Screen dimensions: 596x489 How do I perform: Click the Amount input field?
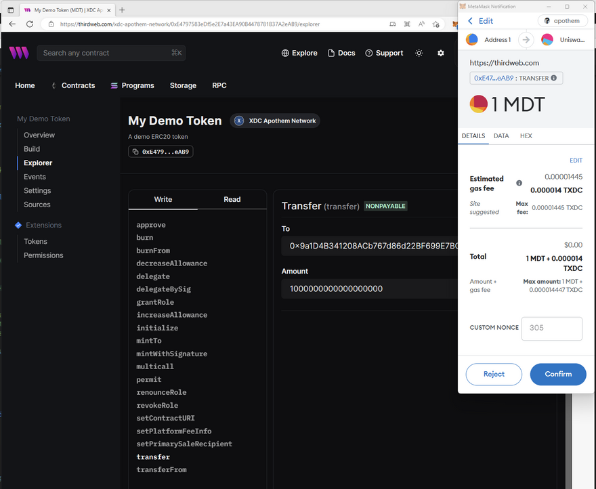tap(370, 289)
